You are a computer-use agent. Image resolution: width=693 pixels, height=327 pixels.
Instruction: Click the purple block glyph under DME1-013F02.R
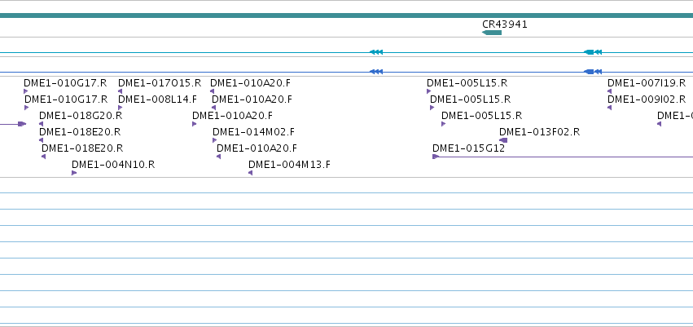[503, 140]
